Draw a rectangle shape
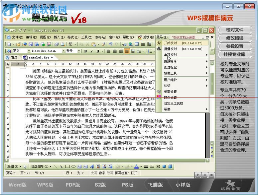This screenshot has width=258, height=195. 67,166
